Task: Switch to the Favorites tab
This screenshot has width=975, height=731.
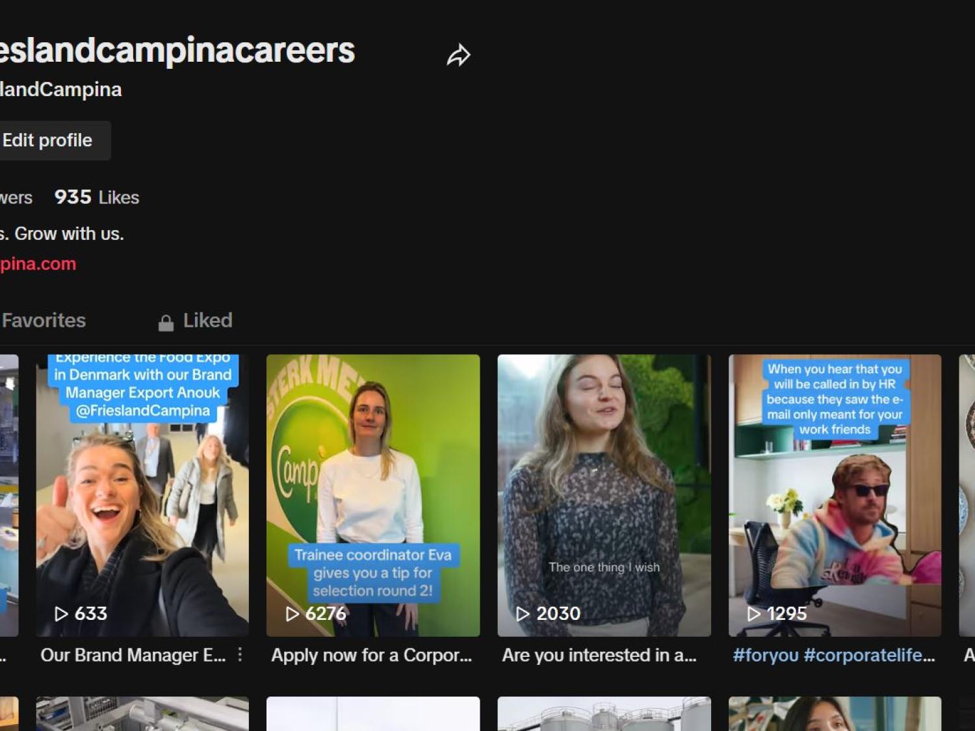Action: pos(43,320)
